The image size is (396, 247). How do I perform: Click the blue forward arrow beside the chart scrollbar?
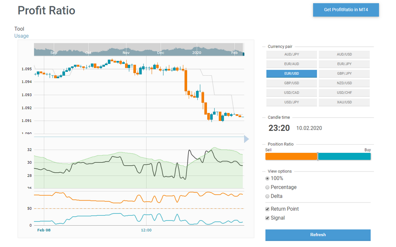246,139
